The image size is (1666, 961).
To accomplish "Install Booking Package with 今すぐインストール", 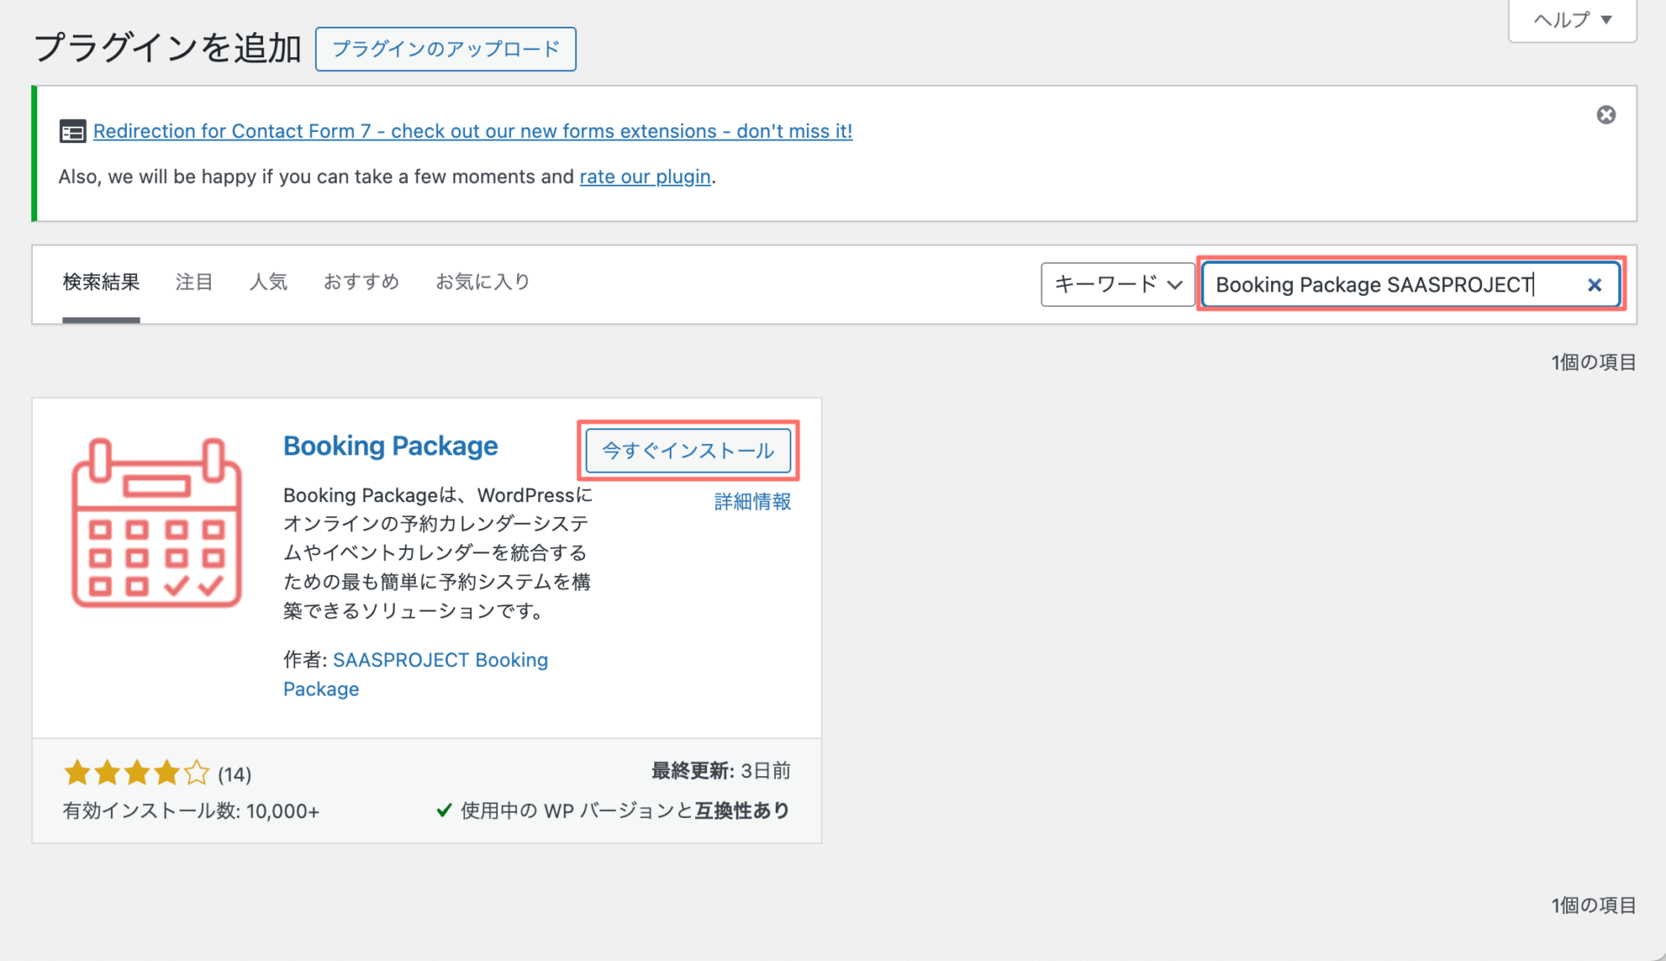I will click(687, 450).
